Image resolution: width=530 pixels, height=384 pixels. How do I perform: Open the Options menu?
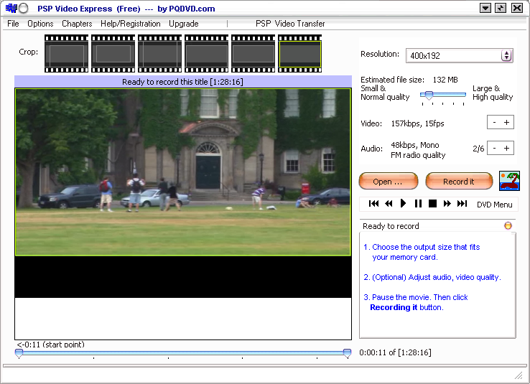click(x=40, y=24)
